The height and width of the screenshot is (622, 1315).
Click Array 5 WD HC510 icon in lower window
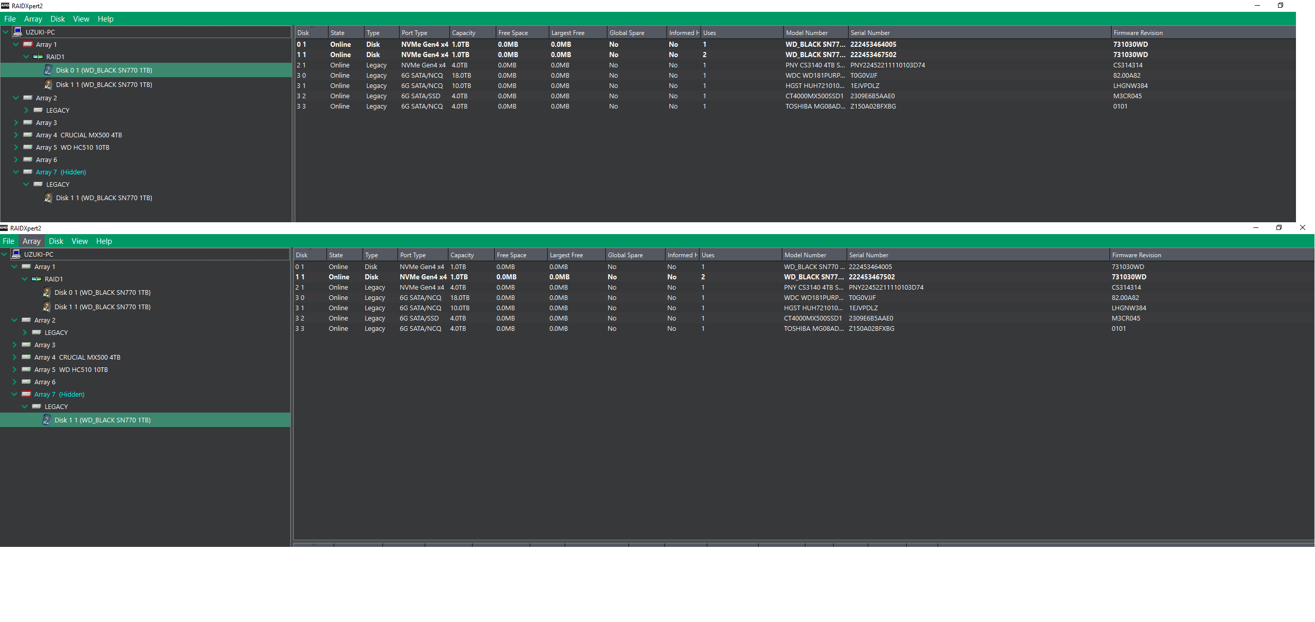26,369
